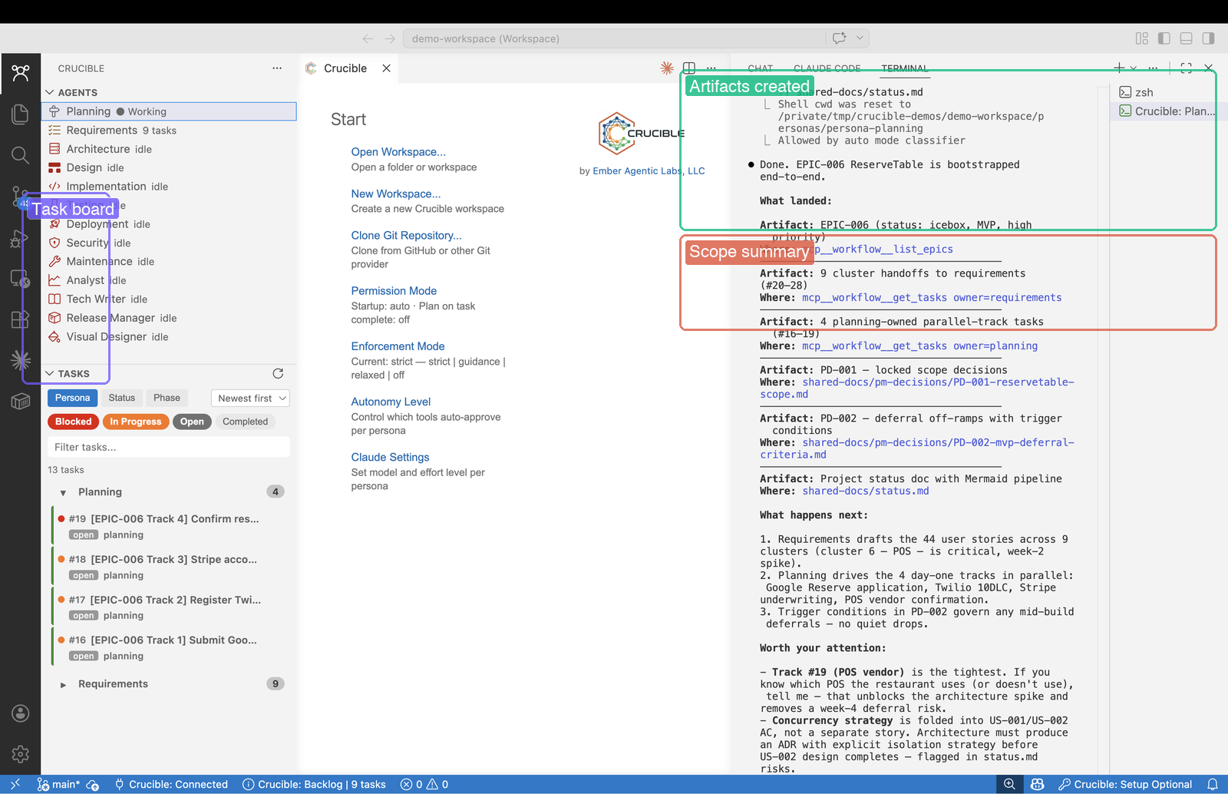Click the notifications bell in status bar
Image resolution: width=1228 pixels, height=794 pixels.
tap(1213, 784)
